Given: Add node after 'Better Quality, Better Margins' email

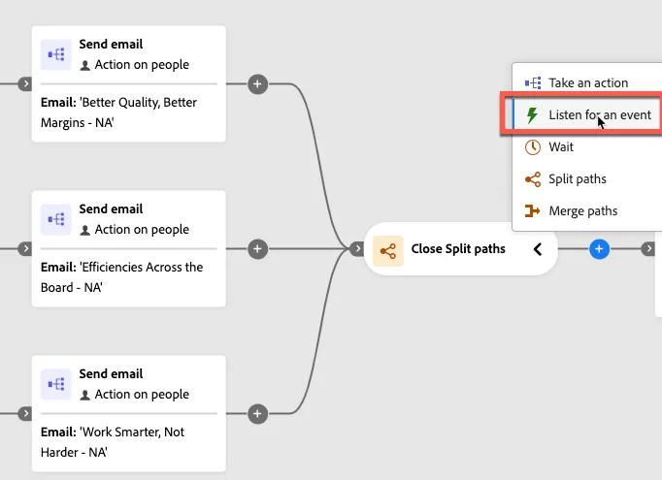Looking at the screenshot, I should [x=257, y=84].
